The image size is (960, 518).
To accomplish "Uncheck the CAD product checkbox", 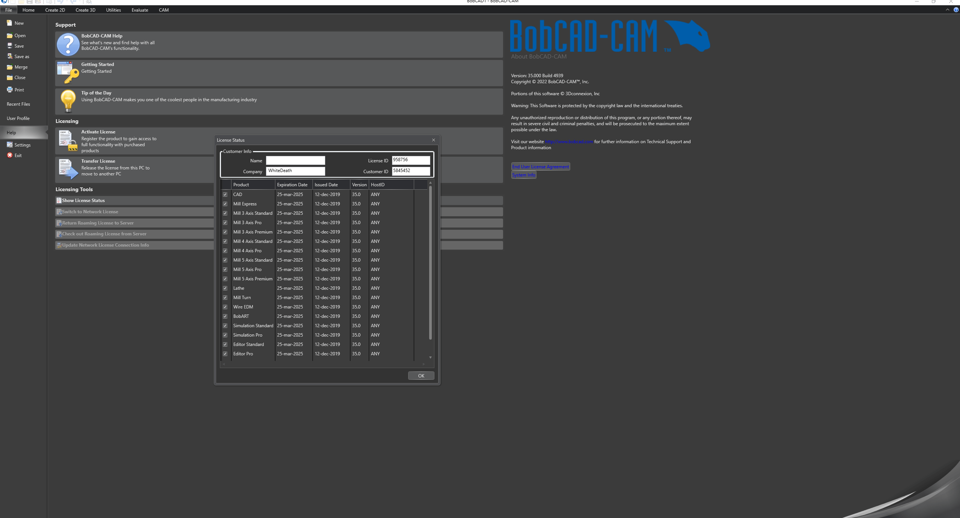I will [x=225, y=195].
